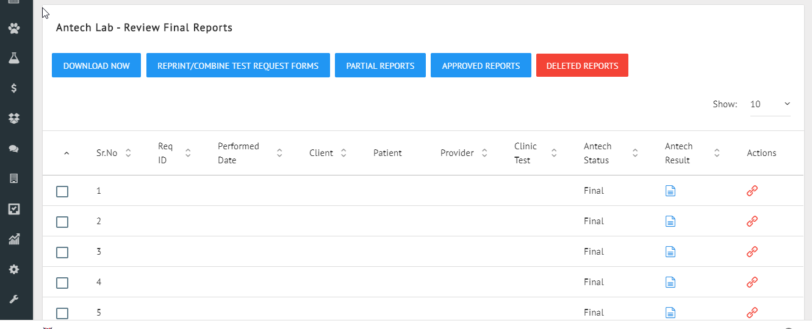Click the Patient column header
The height and width of the screenshot is (329, 812).
pyautogui.click(x=387, y=153)
